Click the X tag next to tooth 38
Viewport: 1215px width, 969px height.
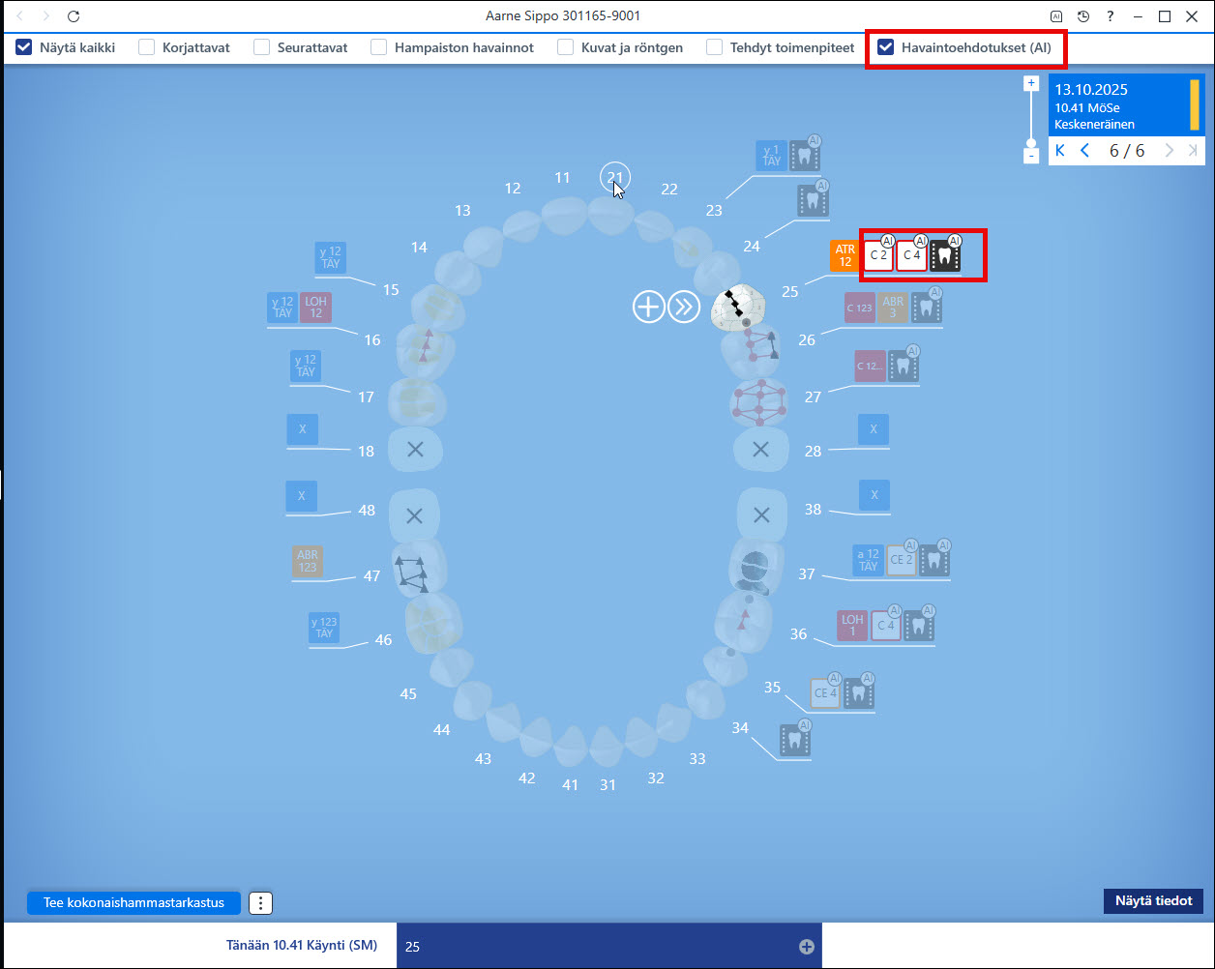[x=874, y=495]
